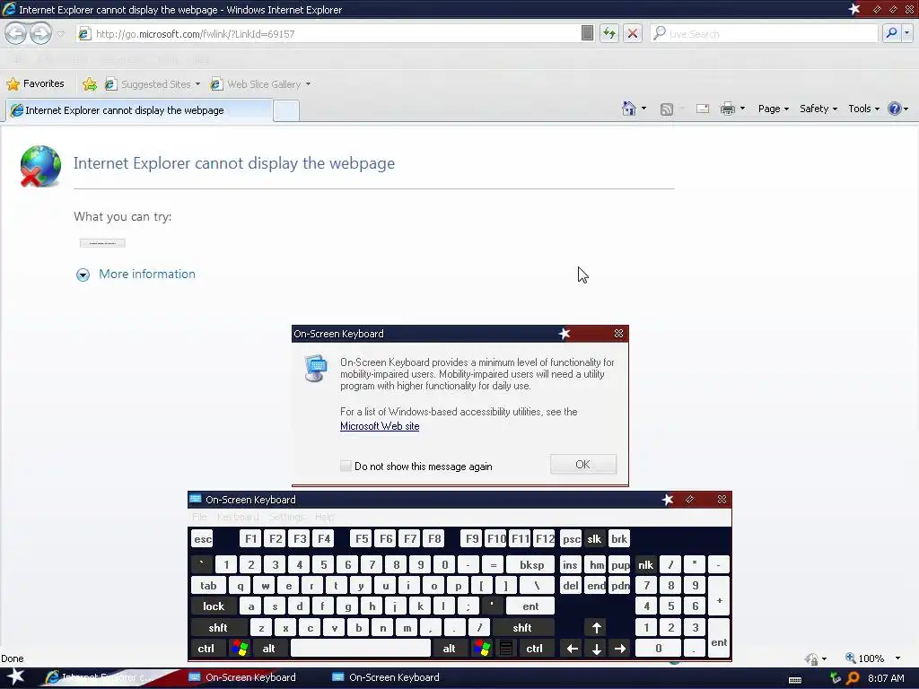Toggle the left shft key
919x689 pixels.
(x=218, y=627)
